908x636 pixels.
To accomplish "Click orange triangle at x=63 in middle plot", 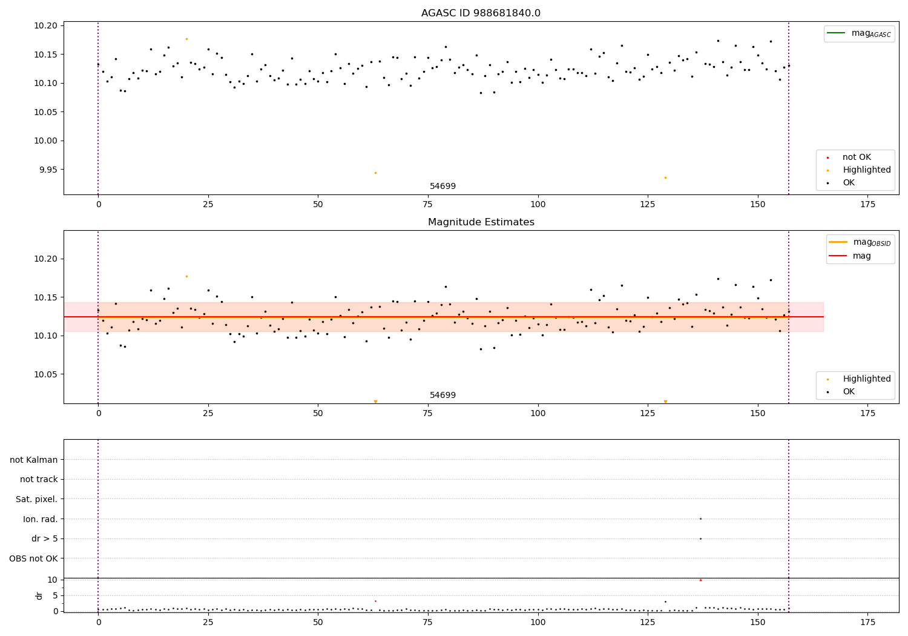I will click(x=375, y=402).
